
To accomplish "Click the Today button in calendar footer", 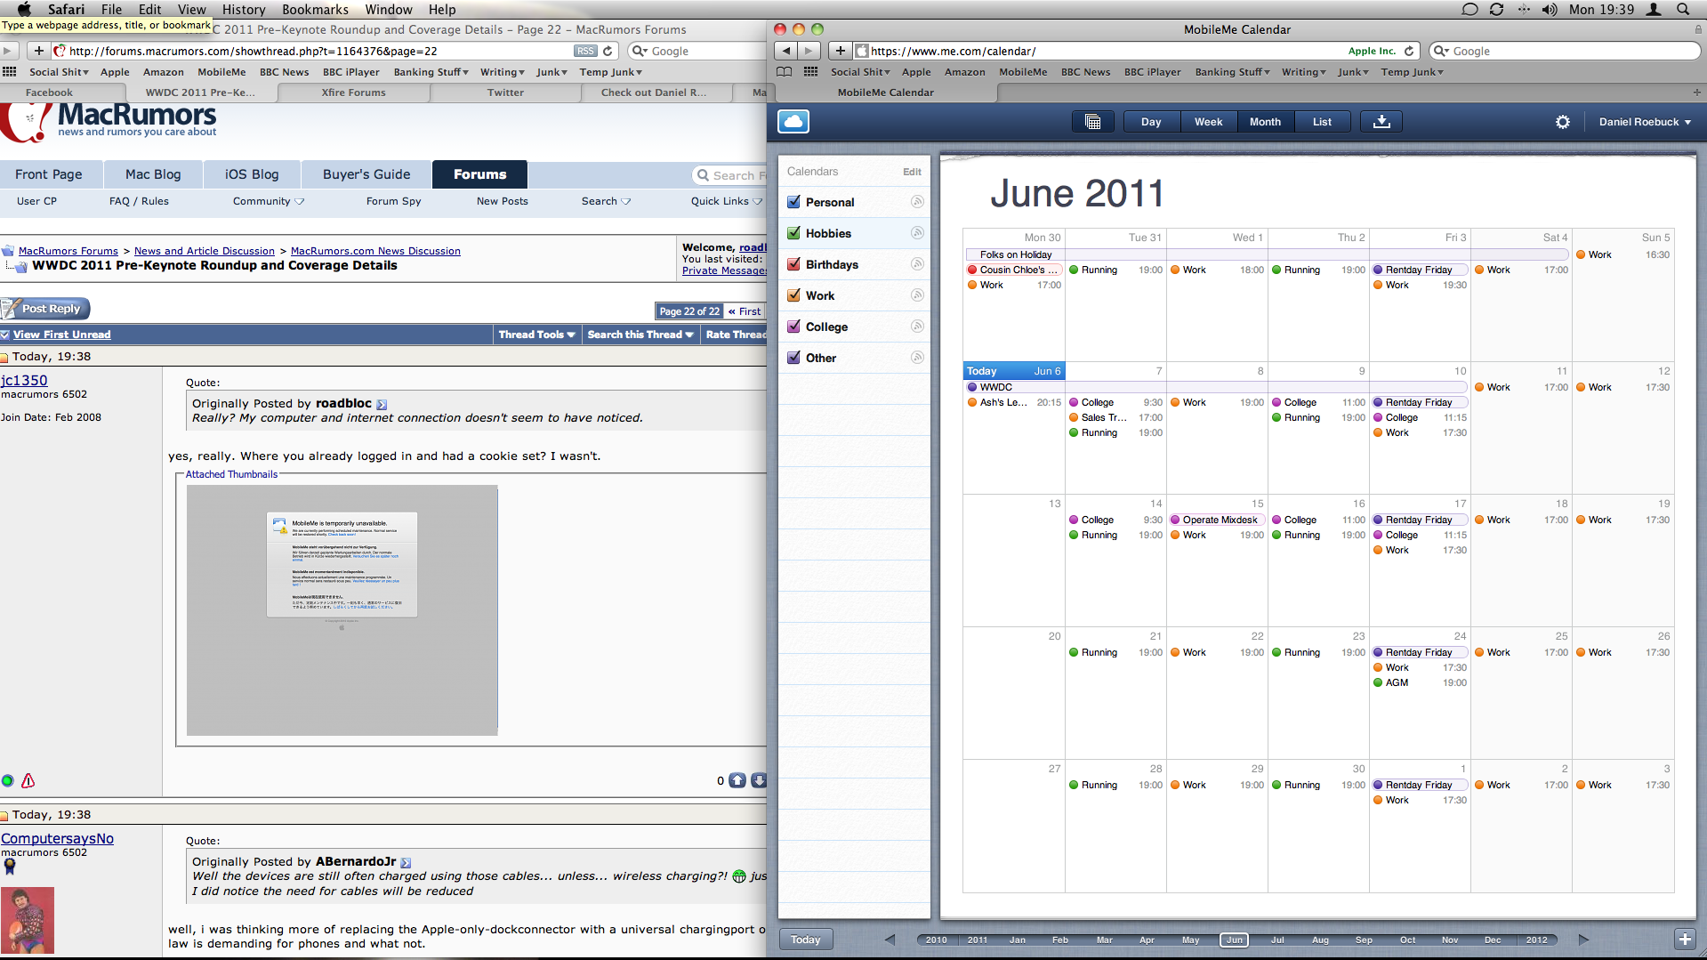I will pyautogui.click(x=806, y=940).
